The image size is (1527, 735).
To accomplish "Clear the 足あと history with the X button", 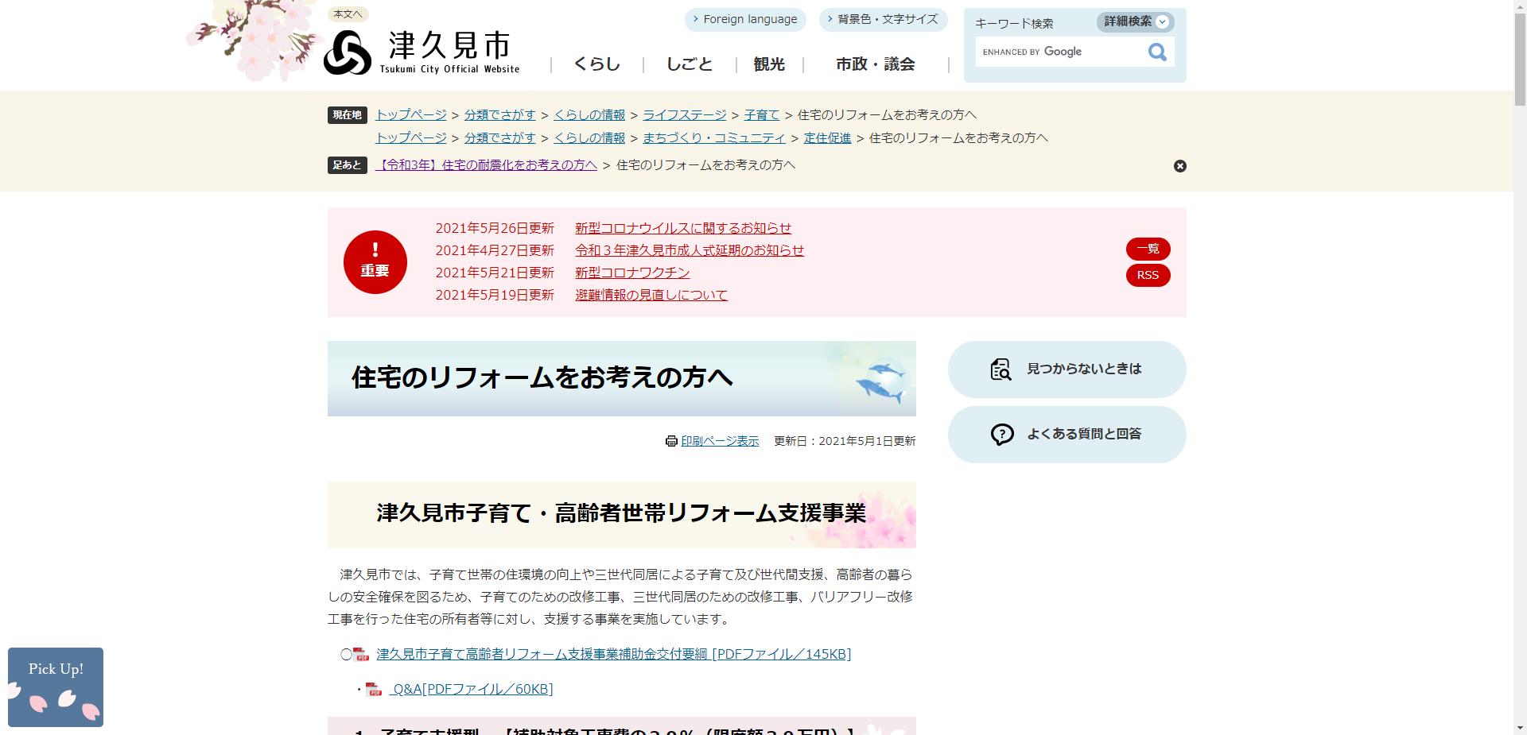I will [x=1179, y=165].
